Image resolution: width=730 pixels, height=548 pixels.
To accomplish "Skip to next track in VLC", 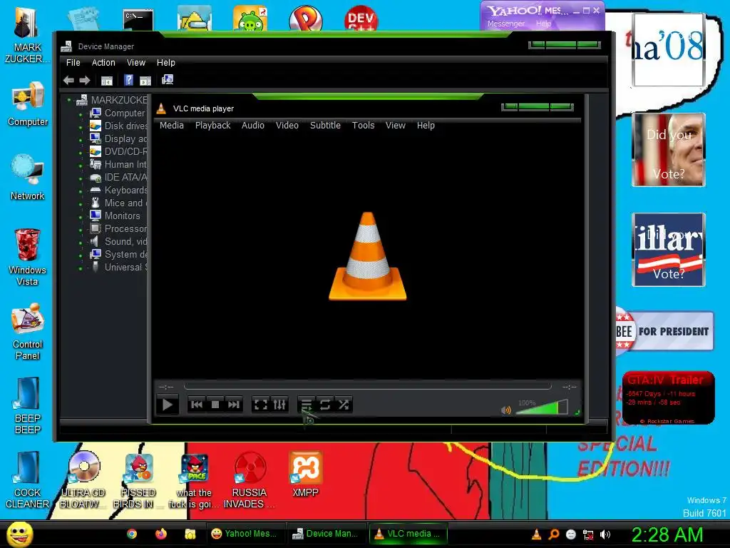I will tap(234, 405).
